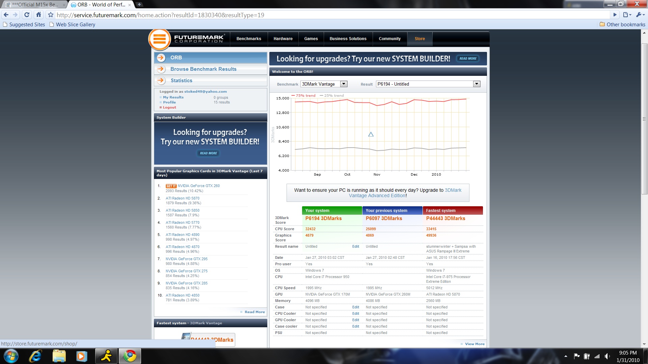
Task: Open NVIDIA GeForce GTX 260 link
Action: (x=198, y=186)
